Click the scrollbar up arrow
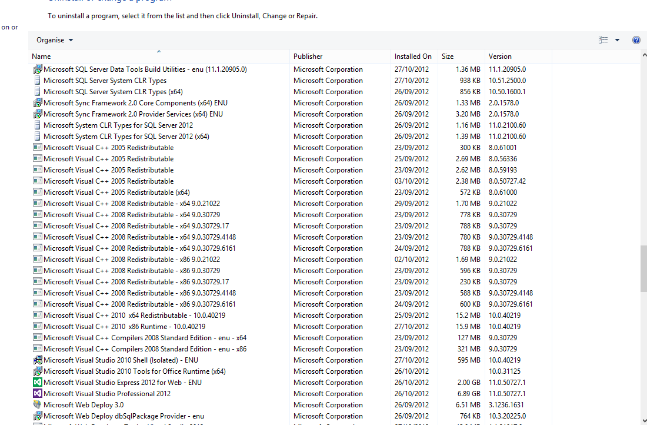The image size is (647, 425). point(643,55)
